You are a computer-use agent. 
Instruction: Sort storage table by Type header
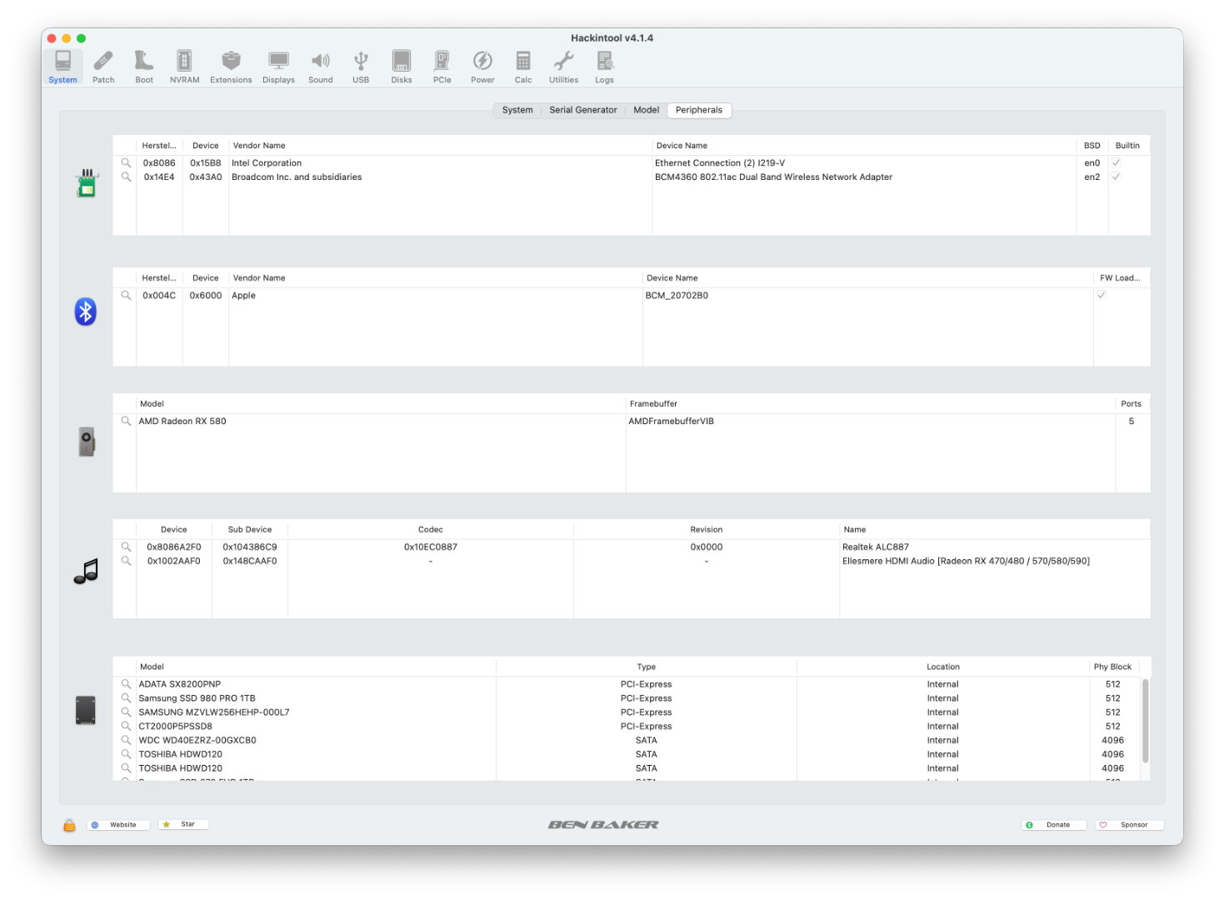point(647,667)
